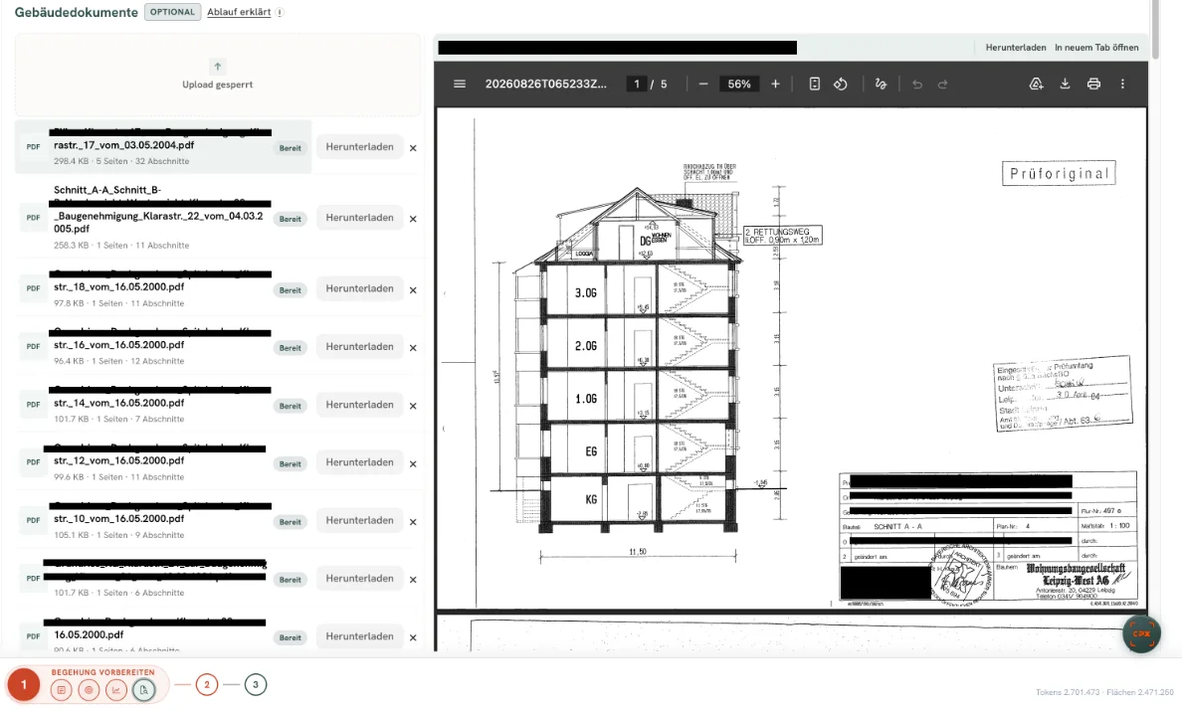Open the orange CPX floating button
Screen dimensions: 1182x711
1141,634
